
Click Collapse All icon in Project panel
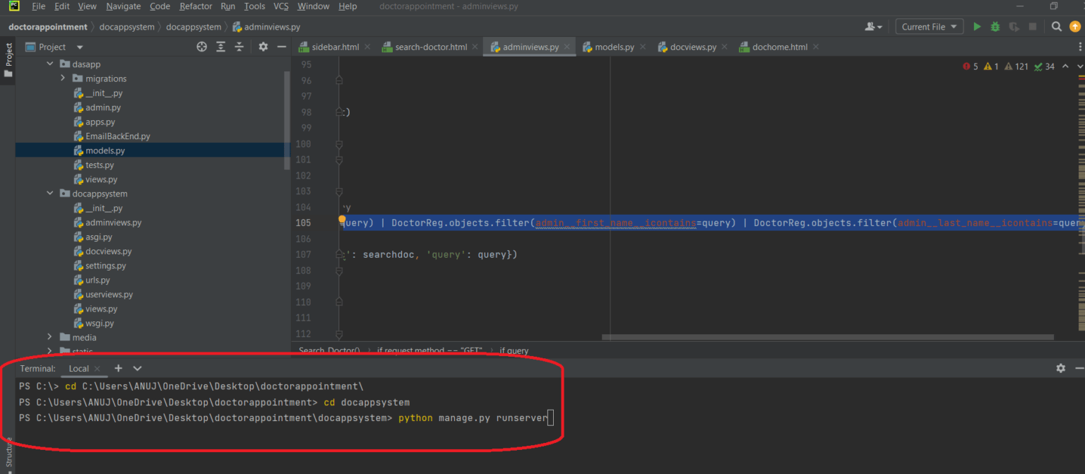coord(239,47)
